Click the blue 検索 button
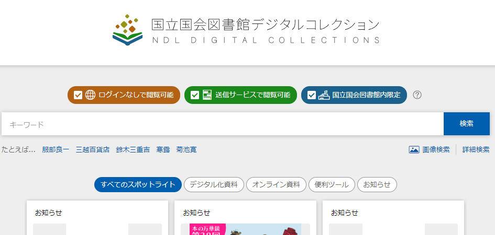 (x=467, y=124)
